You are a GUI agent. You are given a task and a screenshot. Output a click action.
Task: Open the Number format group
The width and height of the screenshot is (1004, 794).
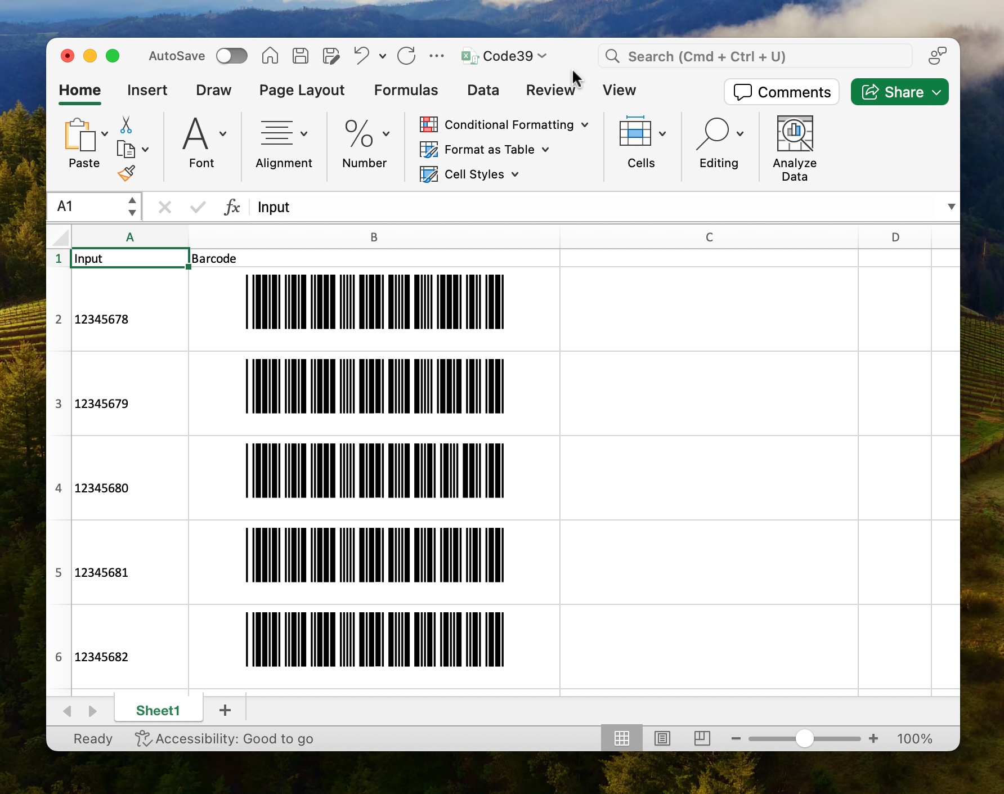pos(365,143)
